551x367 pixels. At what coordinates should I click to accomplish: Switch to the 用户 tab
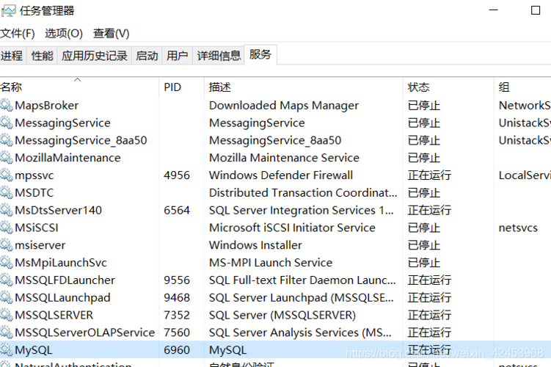tap(177, 56)
